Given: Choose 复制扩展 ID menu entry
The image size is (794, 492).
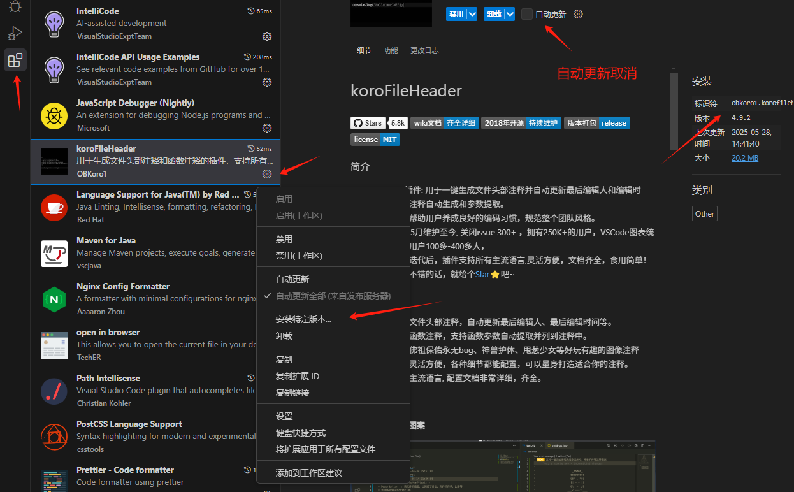Looking at the screenshot, I should (333, 376).
